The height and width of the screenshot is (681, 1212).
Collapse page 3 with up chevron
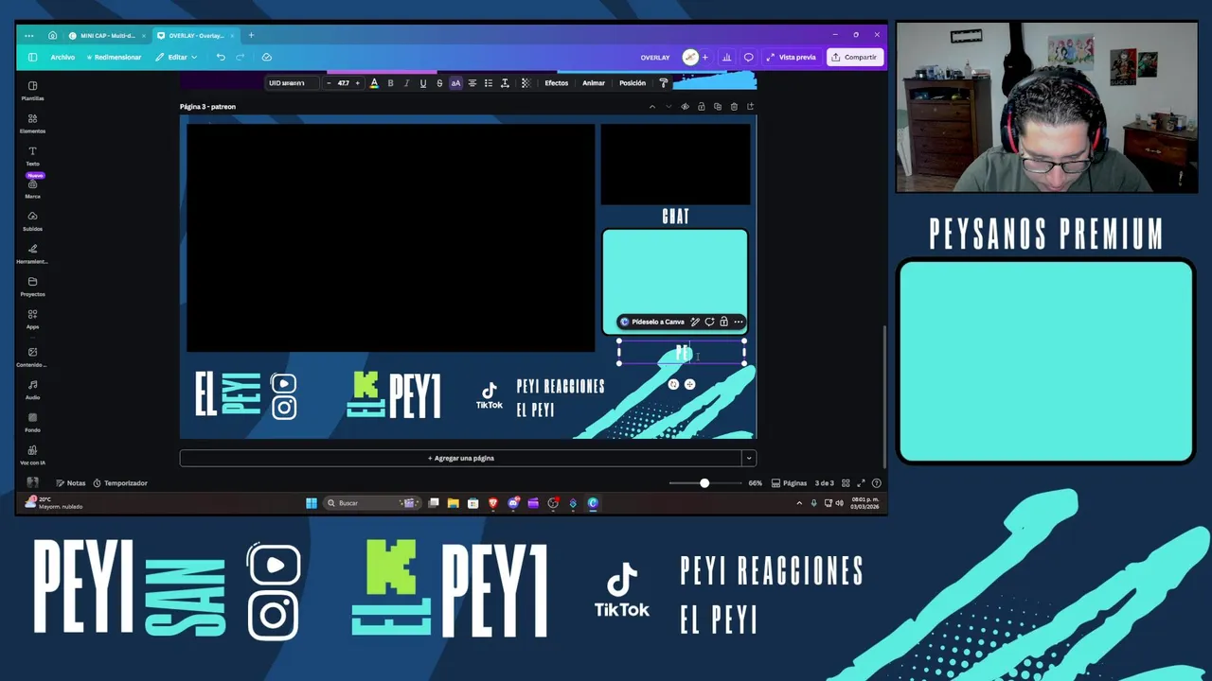tap(651, 107)
